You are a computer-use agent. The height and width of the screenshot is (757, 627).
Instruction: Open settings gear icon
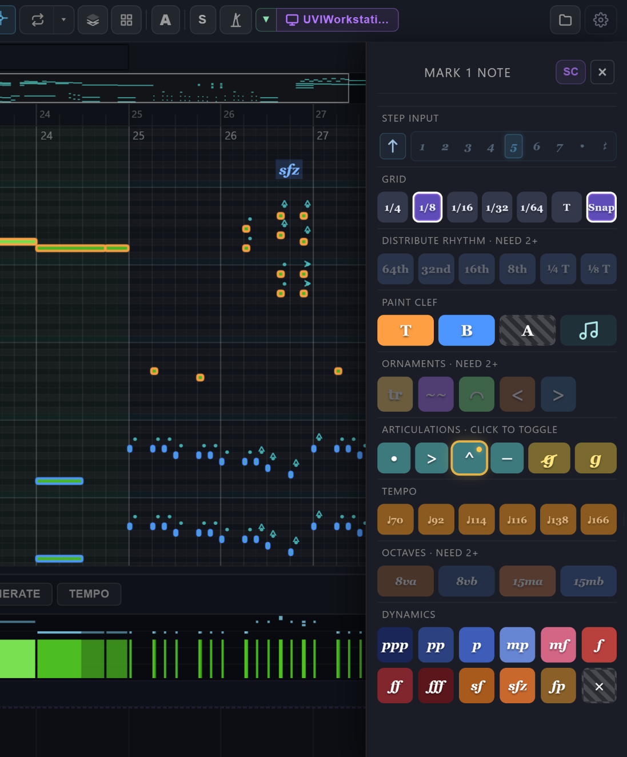tap(601, 20)
